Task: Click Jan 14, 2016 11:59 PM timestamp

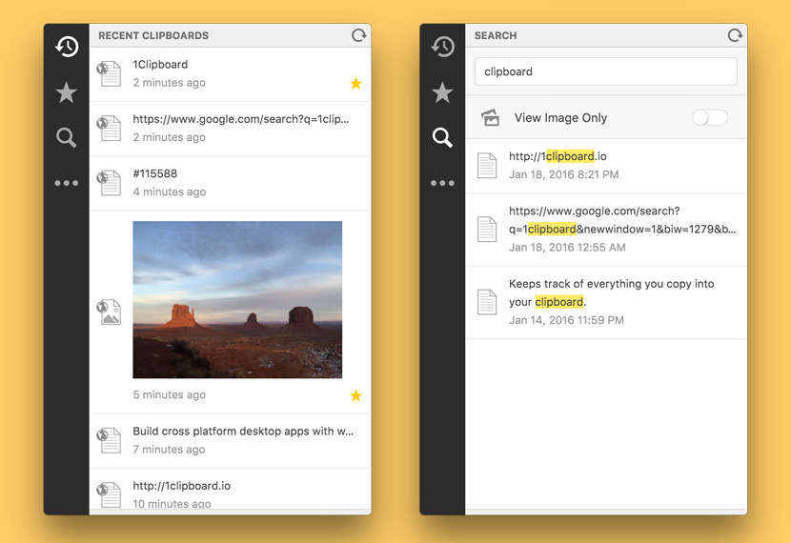Action: [566, 321]
